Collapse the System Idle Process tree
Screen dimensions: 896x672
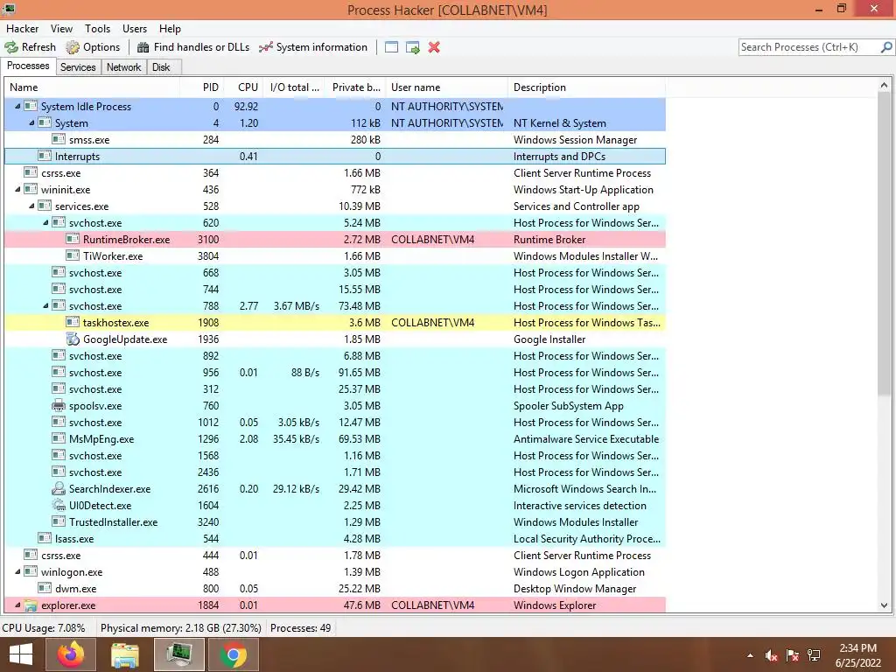click(x=17, y=106)
